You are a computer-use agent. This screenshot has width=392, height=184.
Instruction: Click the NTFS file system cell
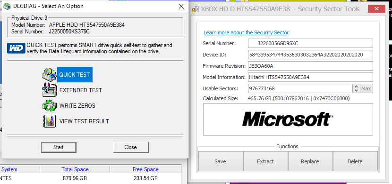(6, 178)
